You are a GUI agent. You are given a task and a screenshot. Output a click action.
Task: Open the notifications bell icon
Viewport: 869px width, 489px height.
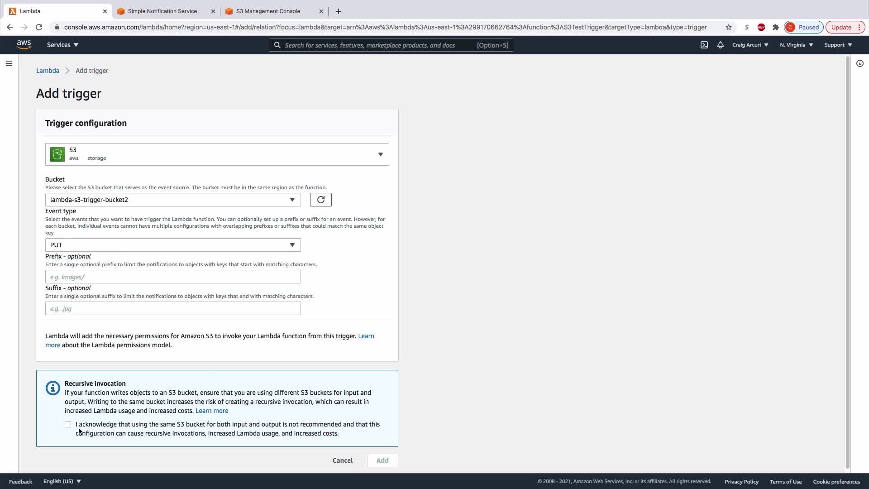720,45
